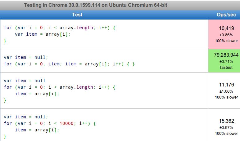The image size is (240, 141).
Task: Click the ±0.71% margin text
Action: coord(226,62)
